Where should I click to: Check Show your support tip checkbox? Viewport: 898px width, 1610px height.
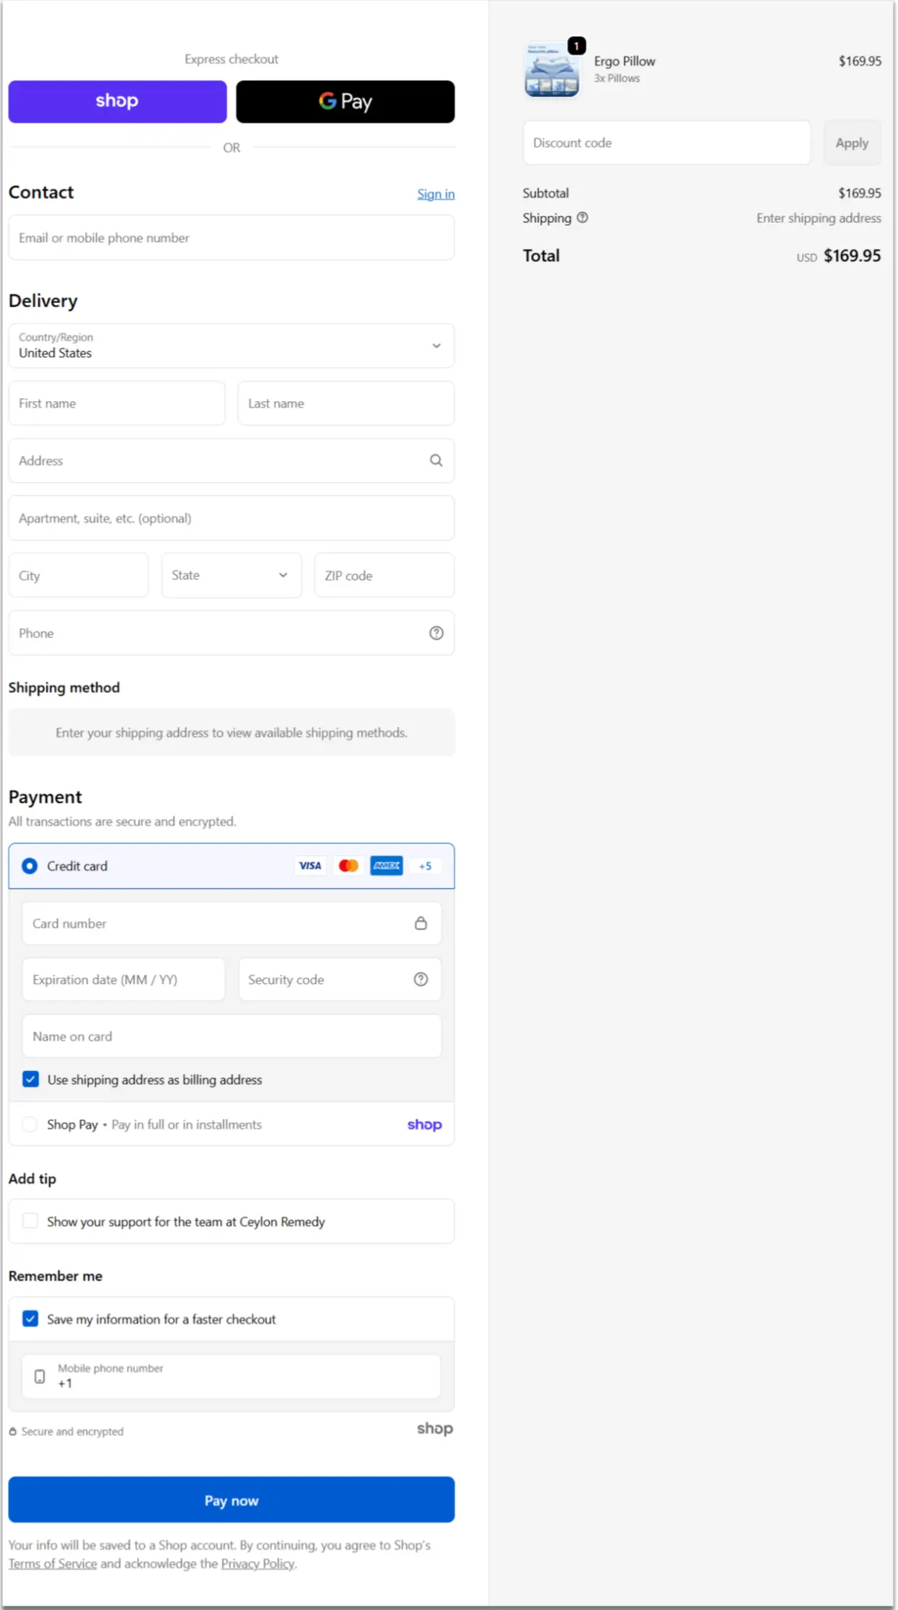point(30,1221)
